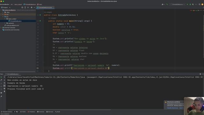The image size is (204, 115).
Task: Select EntradaSaida.java in the project tree
Action: pos(16,21)
